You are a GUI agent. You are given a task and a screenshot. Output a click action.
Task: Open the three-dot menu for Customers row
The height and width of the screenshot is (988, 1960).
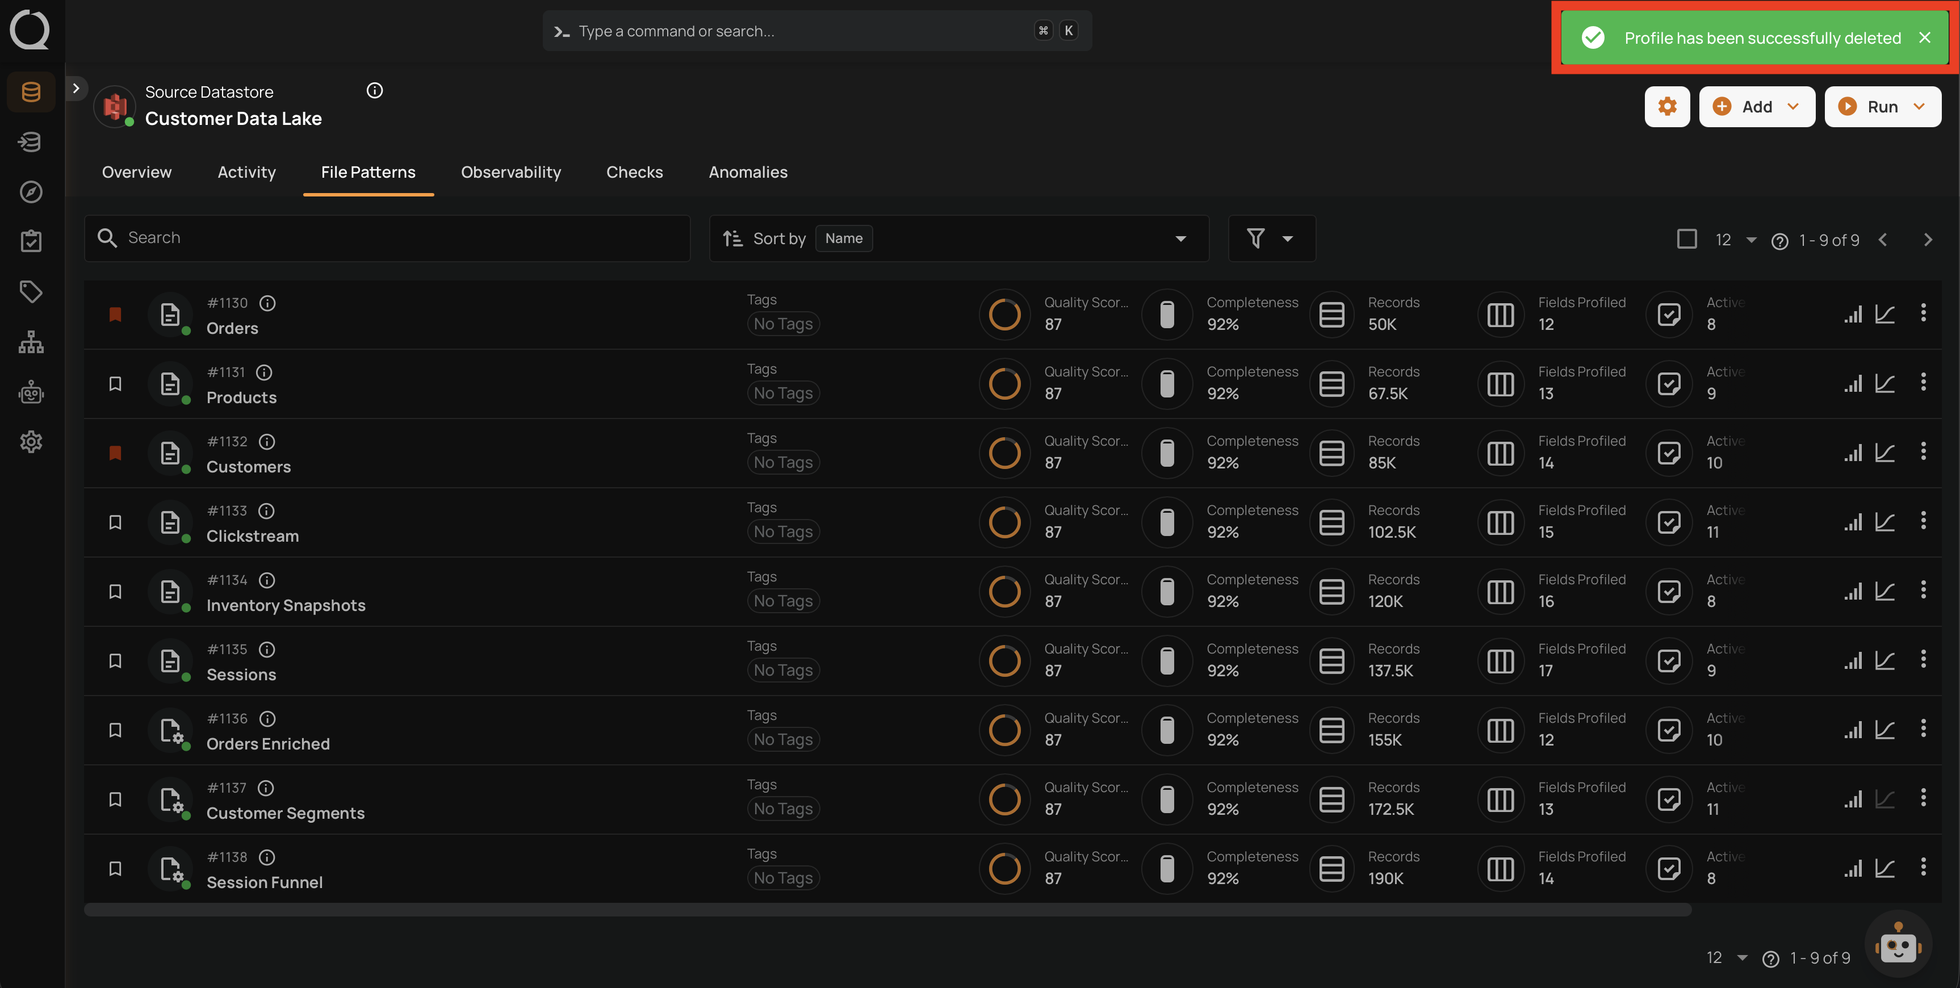1924,451
